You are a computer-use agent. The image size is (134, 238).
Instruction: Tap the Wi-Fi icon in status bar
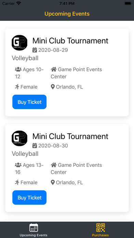19,3
